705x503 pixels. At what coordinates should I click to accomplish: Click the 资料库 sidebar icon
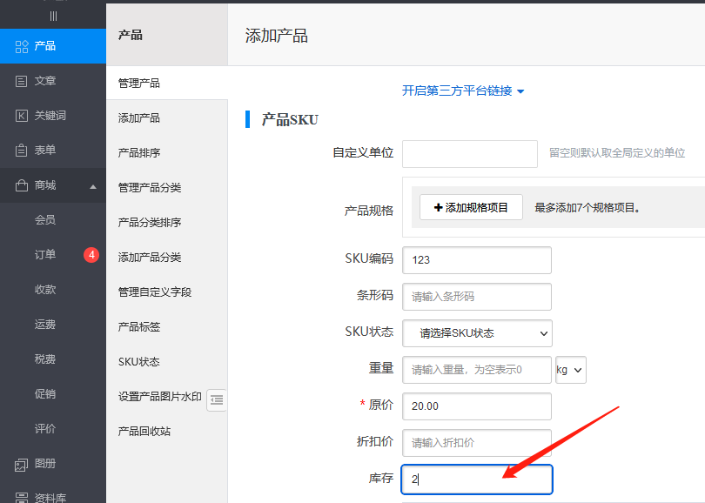(x=22, y=498)
